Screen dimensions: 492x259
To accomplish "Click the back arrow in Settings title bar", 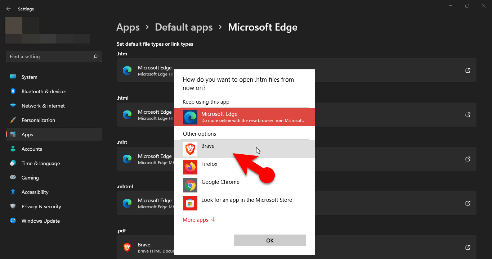I will tap(9, 9).
